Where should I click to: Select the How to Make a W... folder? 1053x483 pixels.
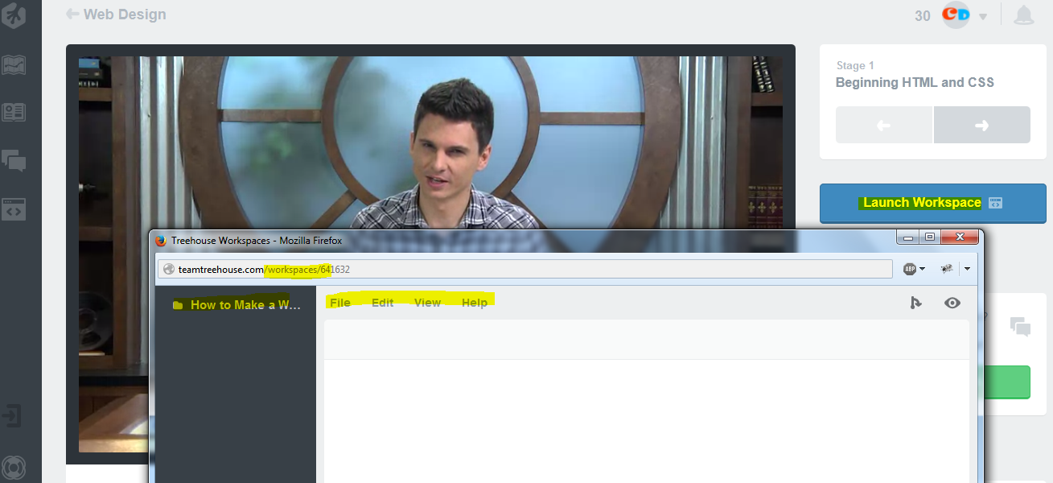(x=237, y=305)
